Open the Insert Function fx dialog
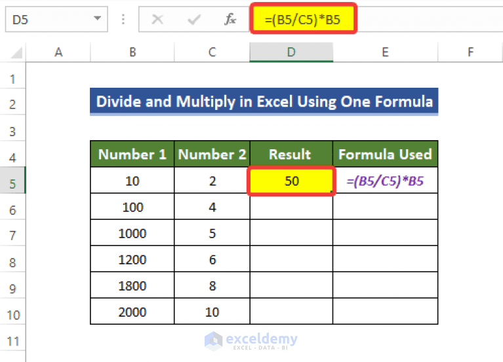This screenshot has height=362, width=503. (230, 20)
